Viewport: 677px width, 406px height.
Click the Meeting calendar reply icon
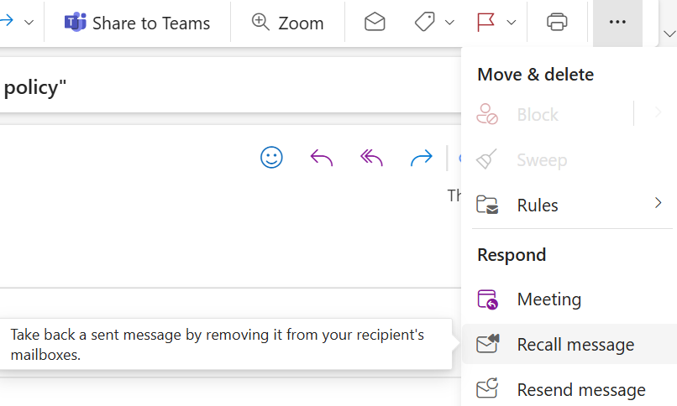pyautogui.click(x=487, y=299)
